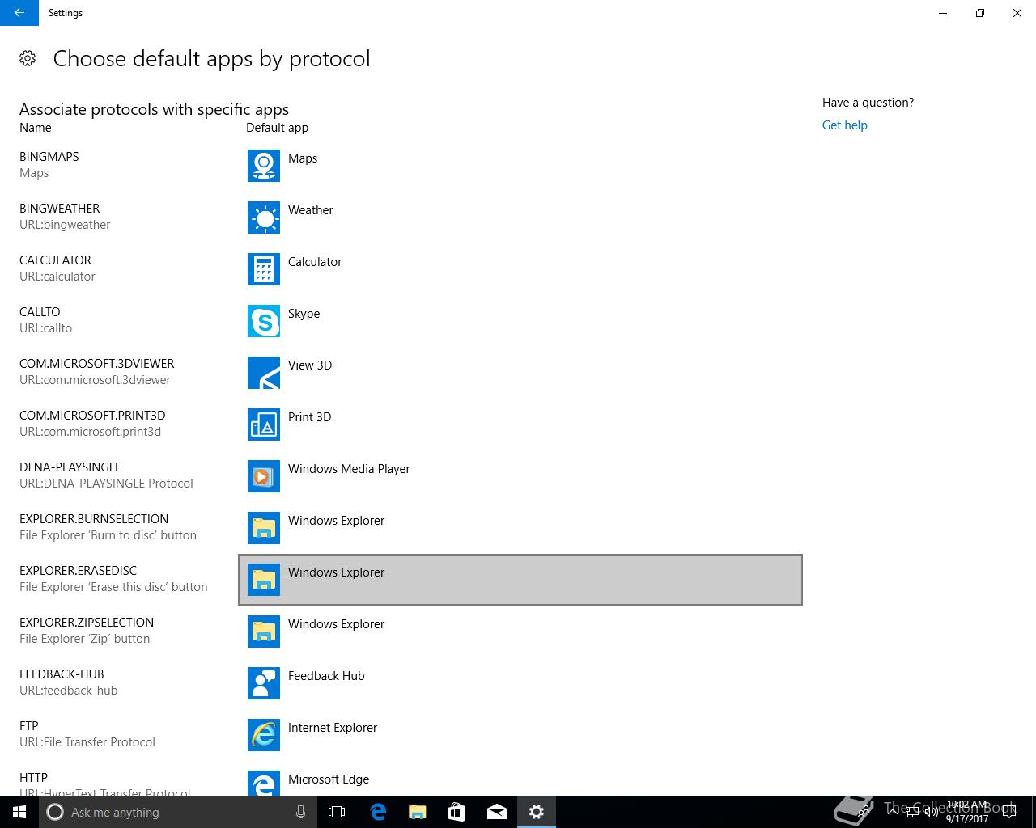Click Windows Explorer icon for EXPLORER.BURNSELECTION
This screenshot has width=1036, height=828.
click(x=264, y=528)
